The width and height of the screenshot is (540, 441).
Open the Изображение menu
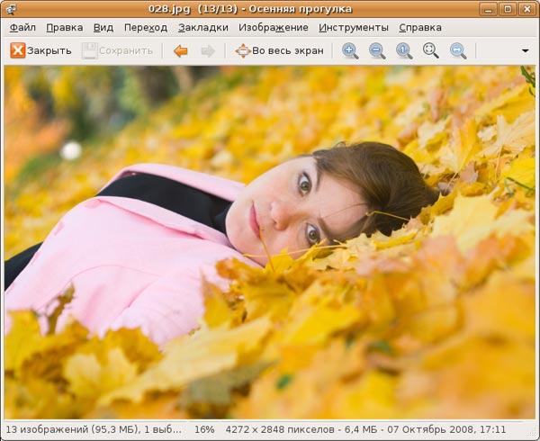point(274,28)
